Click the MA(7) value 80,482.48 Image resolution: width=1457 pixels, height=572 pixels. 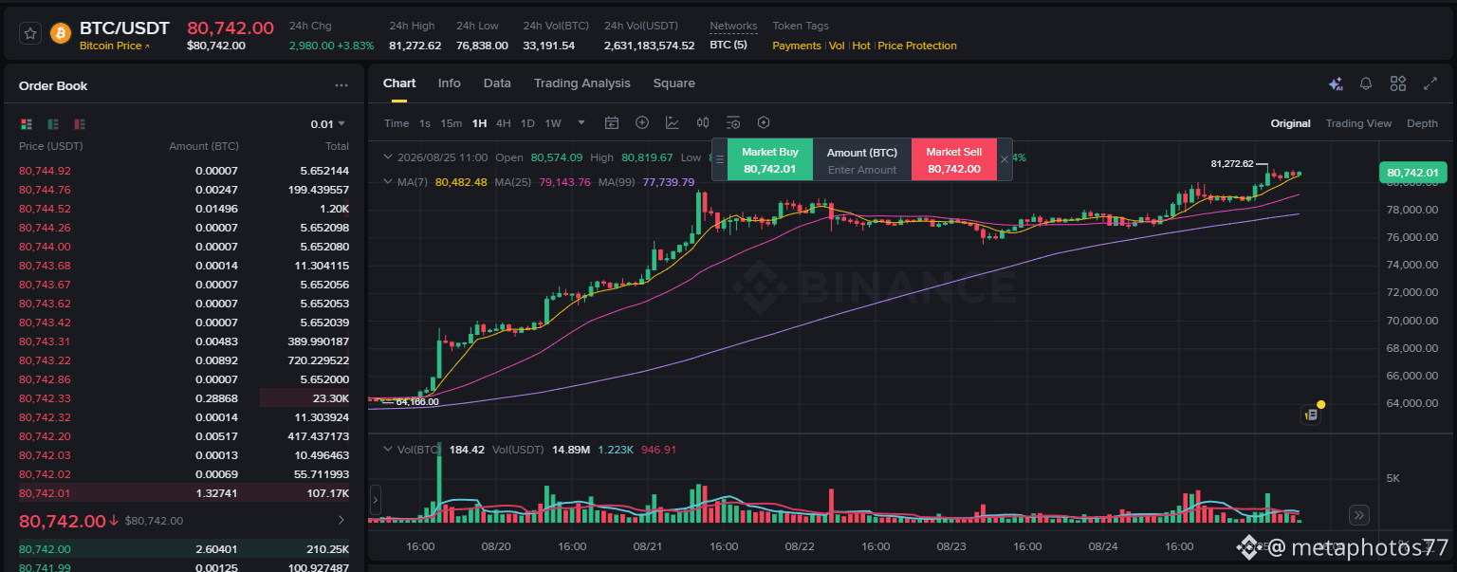pos(461,182)
